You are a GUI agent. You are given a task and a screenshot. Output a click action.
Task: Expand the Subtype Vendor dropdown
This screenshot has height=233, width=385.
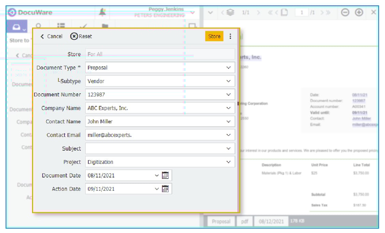pos(228,81)
